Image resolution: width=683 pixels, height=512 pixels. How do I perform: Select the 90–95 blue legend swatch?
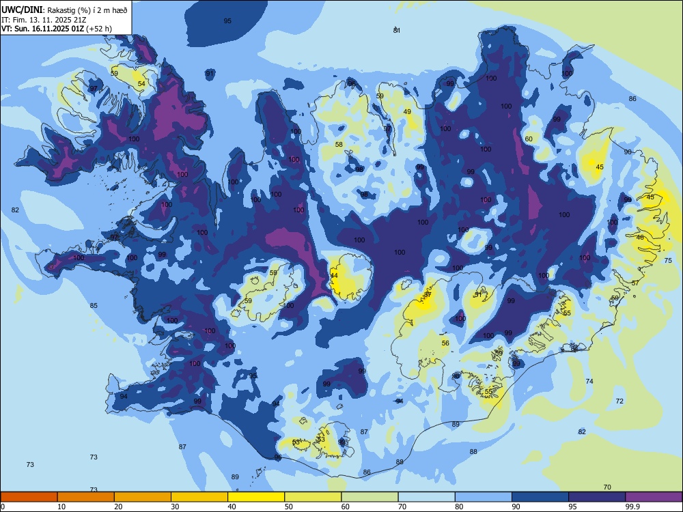point(540,497)
